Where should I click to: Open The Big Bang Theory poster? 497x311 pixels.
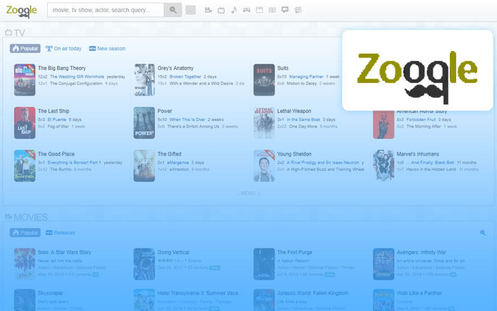coord(24,80)
